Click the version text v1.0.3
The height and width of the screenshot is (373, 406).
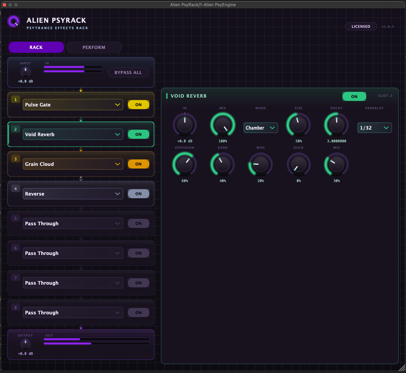click(x=387, y=26)
